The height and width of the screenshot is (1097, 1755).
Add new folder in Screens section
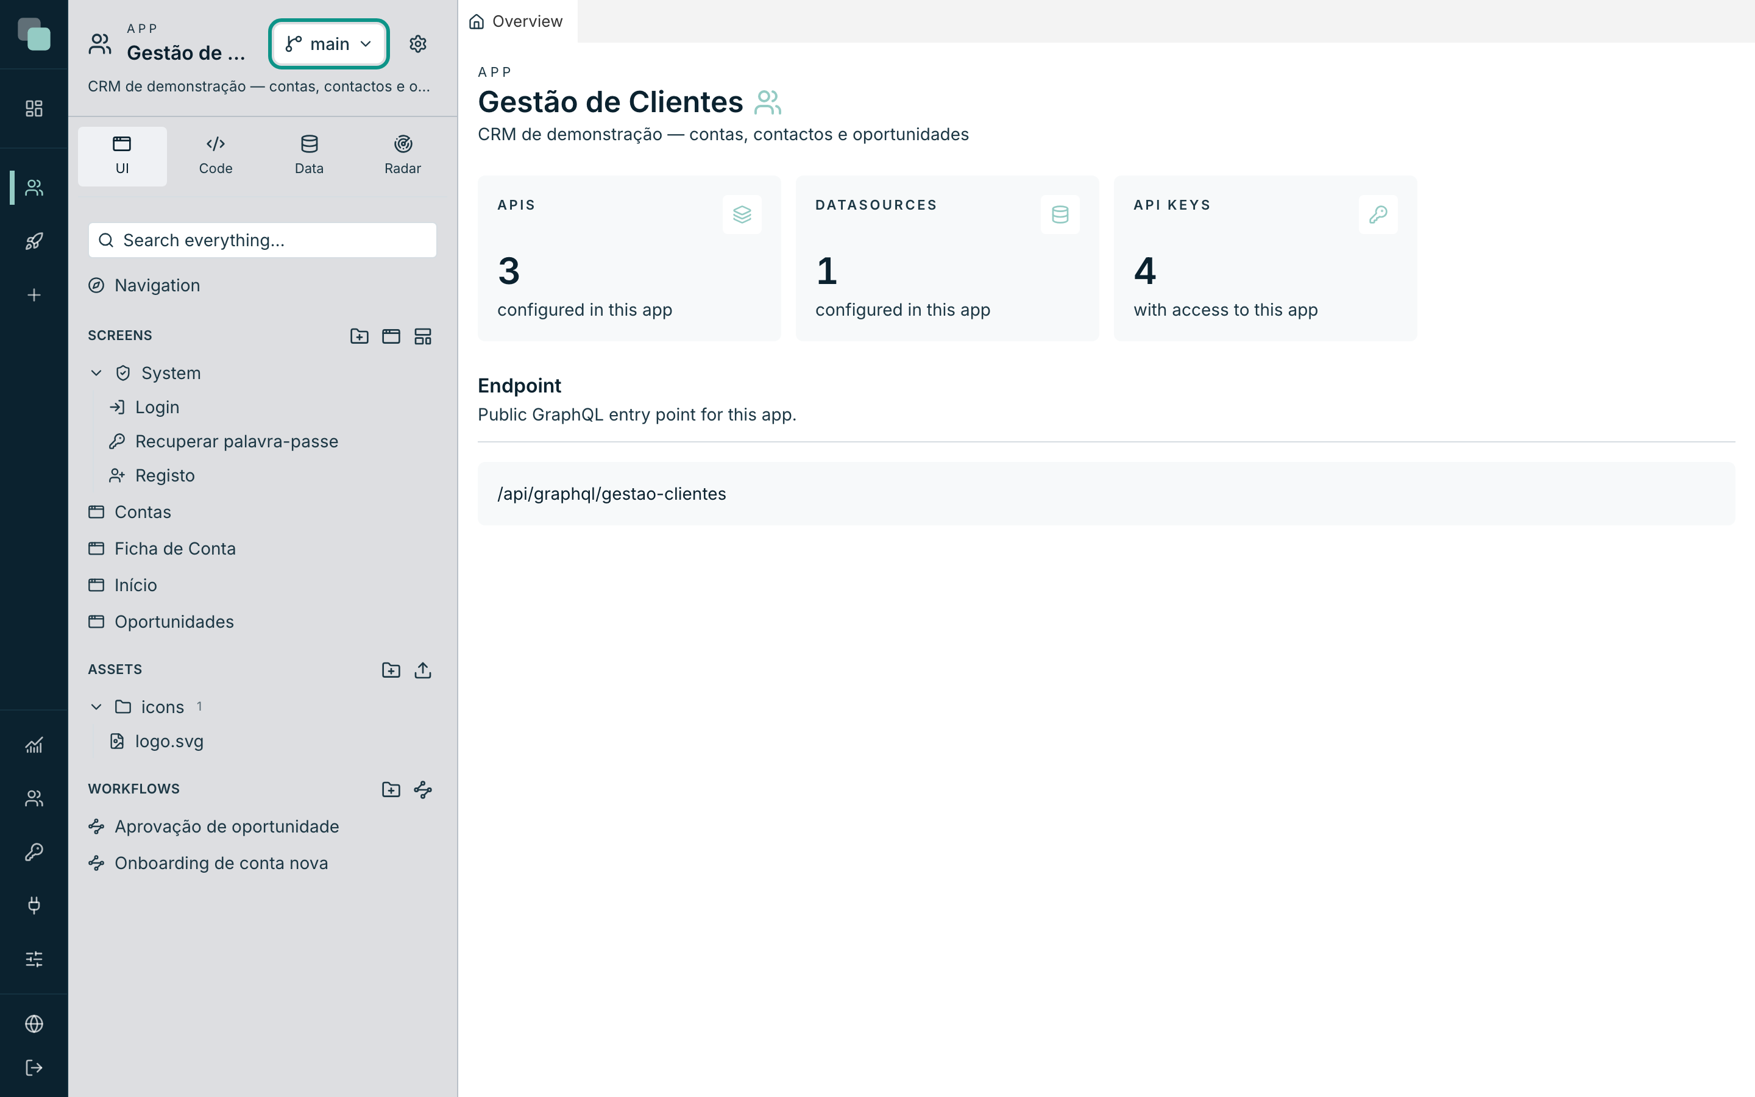coord(359,336)
